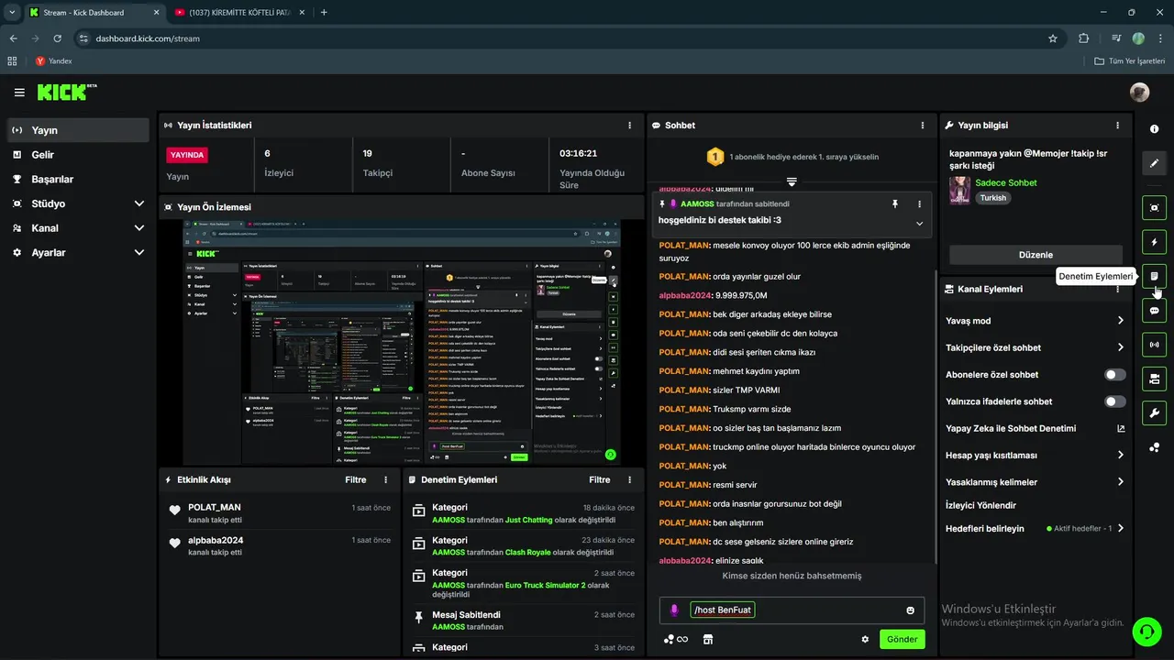Open pinned message three-dot options
The width and height of the screenshot is (1174, 660).
point(920,203)
